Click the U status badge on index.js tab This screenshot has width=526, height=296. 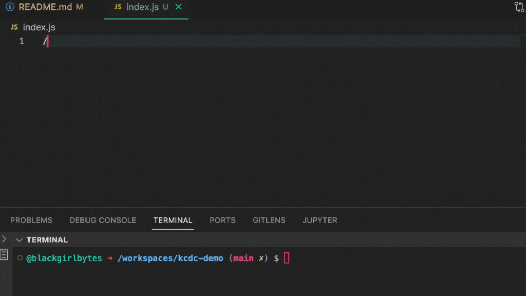165,7
